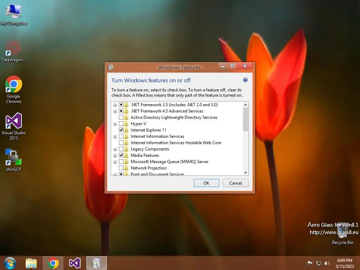Click folder icon beside Internet Explorer 11
This screenshot has height=270, width=360.
[126, 130]
